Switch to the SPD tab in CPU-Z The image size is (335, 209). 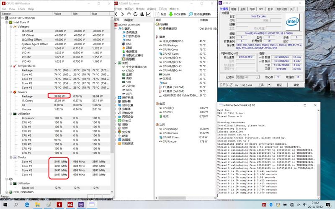[261, 9]
